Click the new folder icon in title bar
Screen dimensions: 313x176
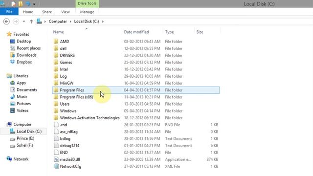(x=21, y=3)
